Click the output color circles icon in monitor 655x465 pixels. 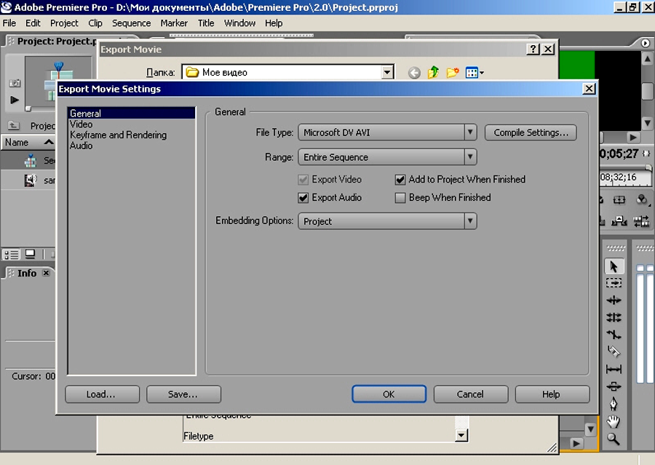pos(642,199)
